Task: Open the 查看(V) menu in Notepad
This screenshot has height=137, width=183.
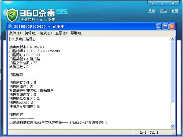Action: coord(61,33)
